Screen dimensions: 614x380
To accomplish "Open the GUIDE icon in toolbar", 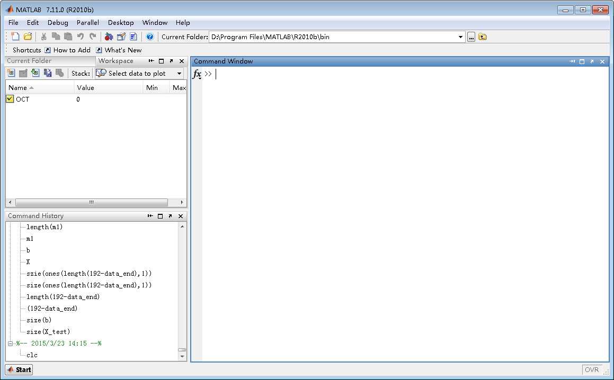I will point(121,37).
